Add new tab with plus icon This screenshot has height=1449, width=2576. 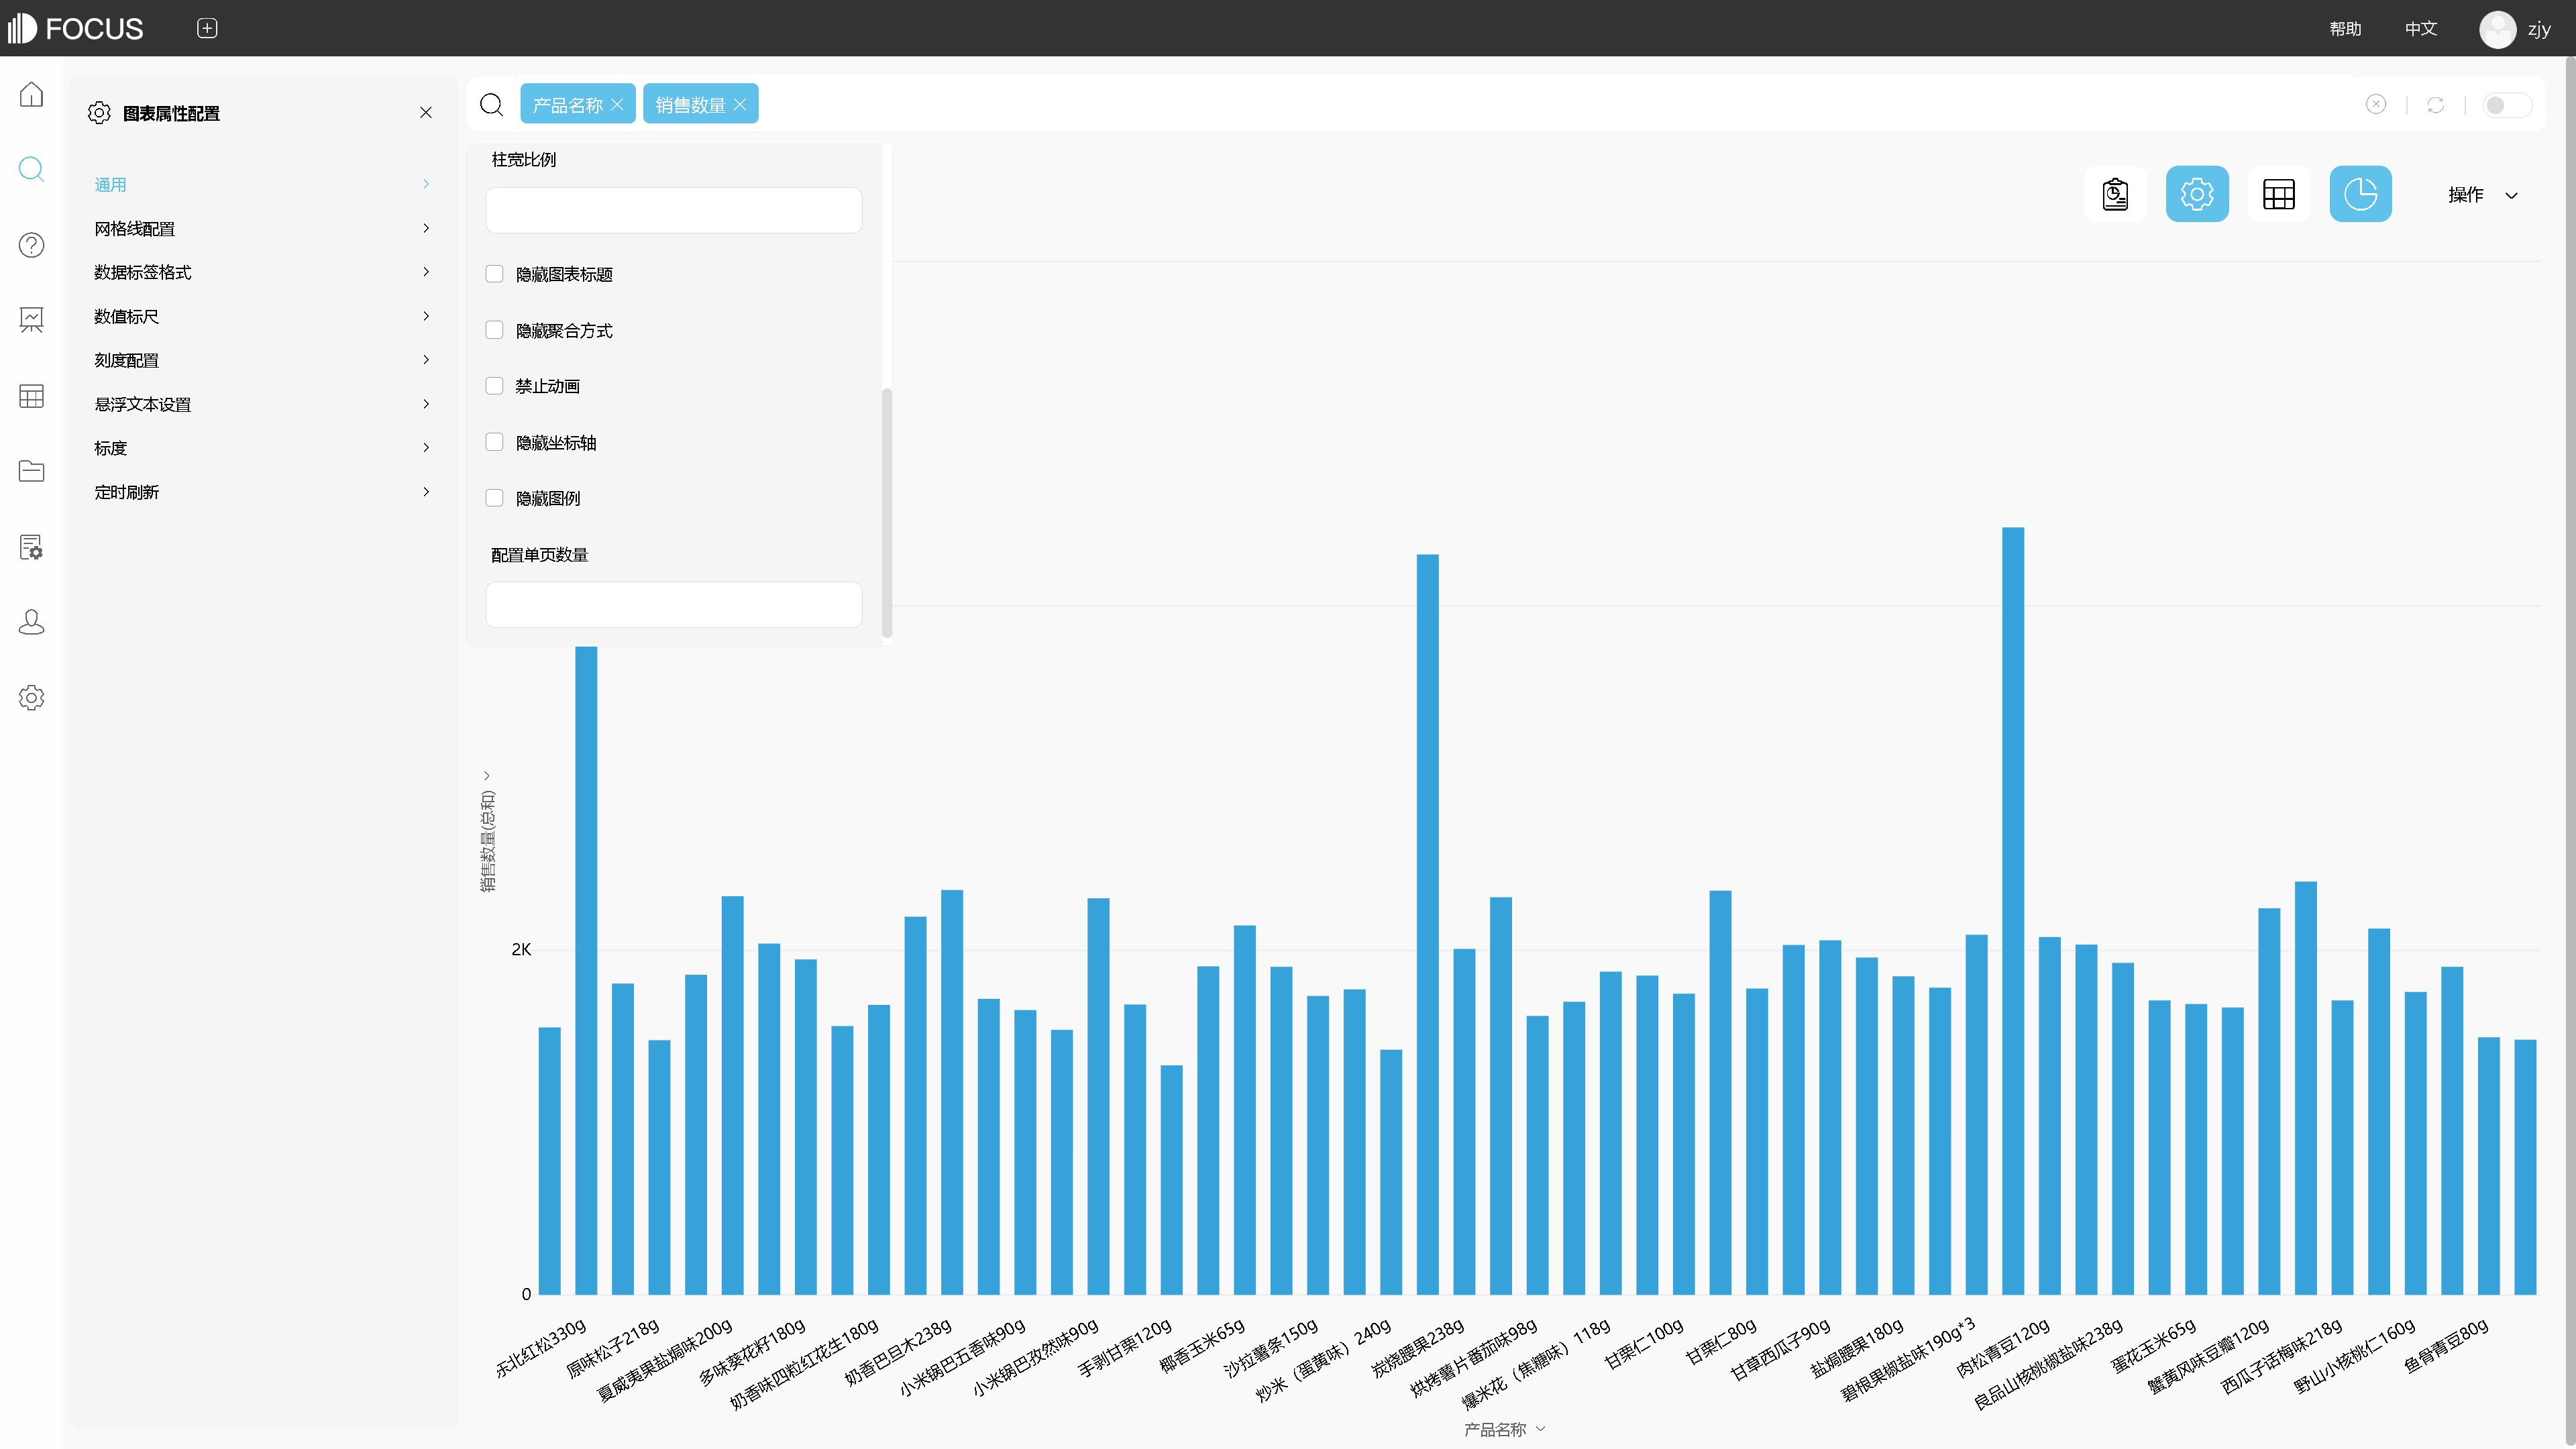point(207,28)
